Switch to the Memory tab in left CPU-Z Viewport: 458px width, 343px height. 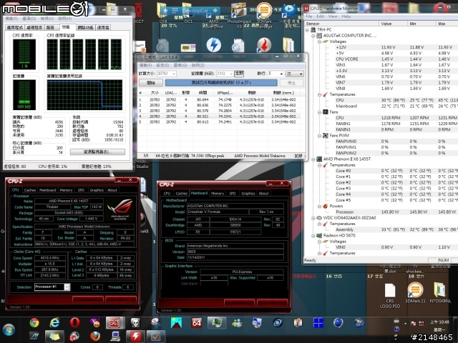66,190
